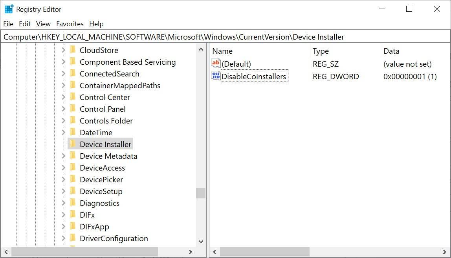Click the DevicePicker folder icon

coord(73,179)
